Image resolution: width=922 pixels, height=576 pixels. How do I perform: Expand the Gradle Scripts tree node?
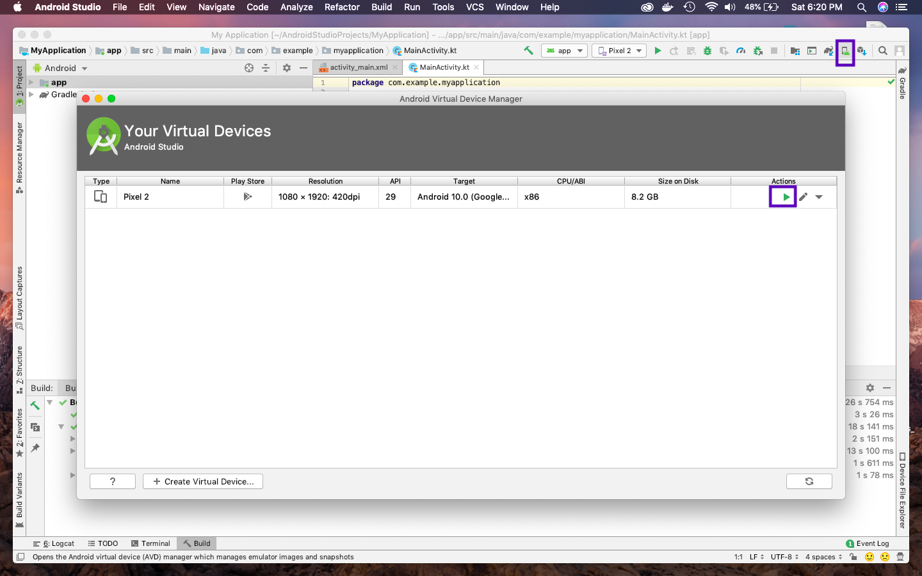tap(31, 95)
